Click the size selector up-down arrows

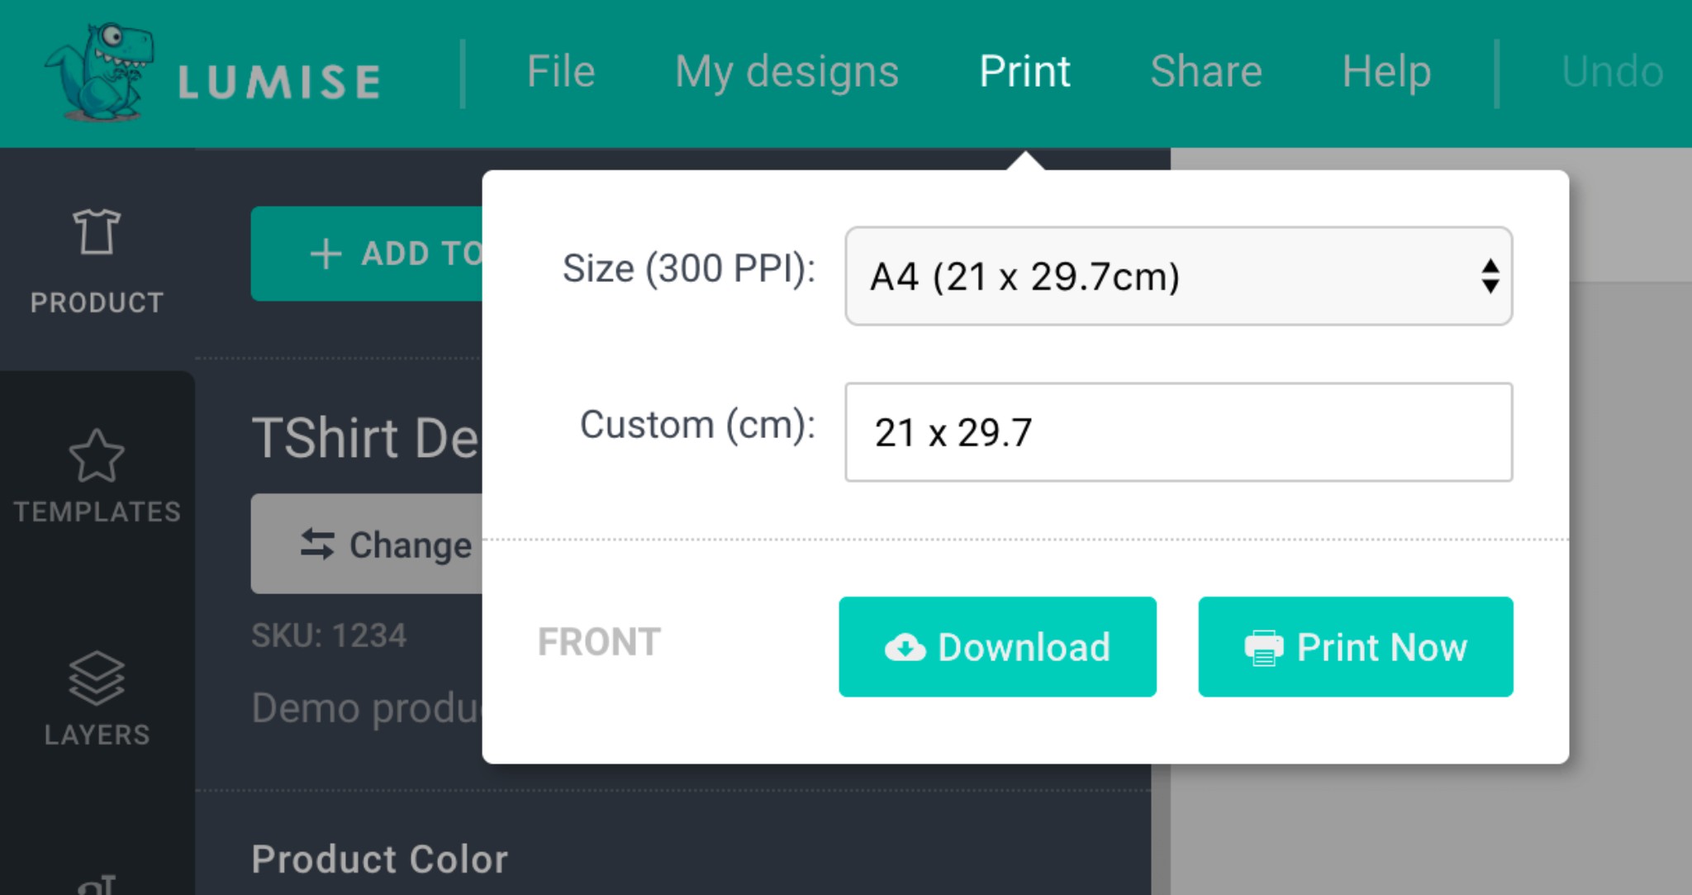click(x=1490, y=276)
